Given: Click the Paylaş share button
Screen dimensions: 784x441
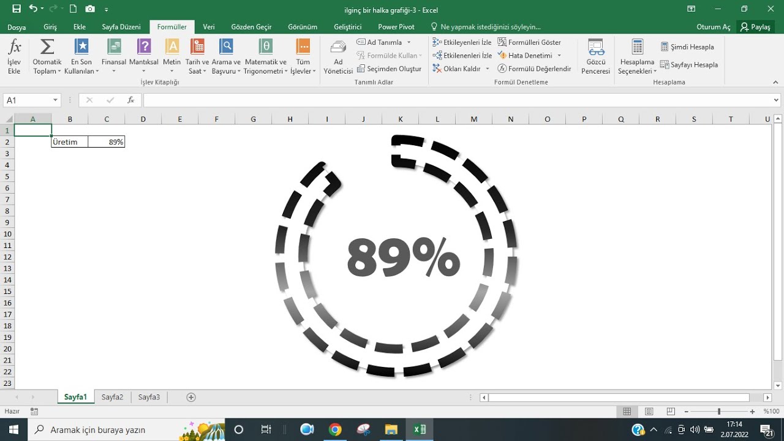Looking at the screenshot, I should 755,27.
